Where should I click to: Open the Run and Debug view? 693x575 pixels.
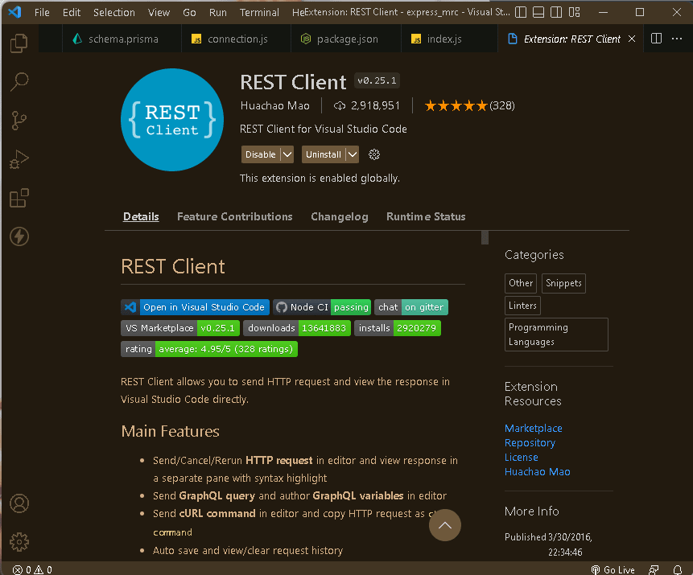(x=19, y=159)
